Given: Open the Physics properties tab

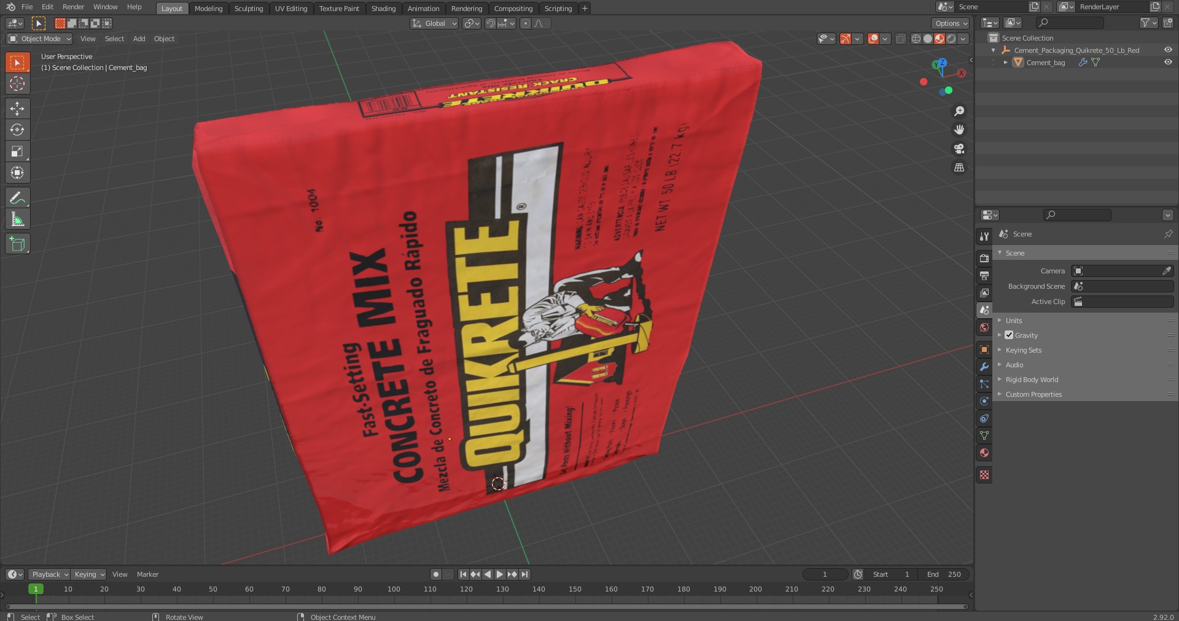Looking at the screenshot, I should [x=984, y=401].
